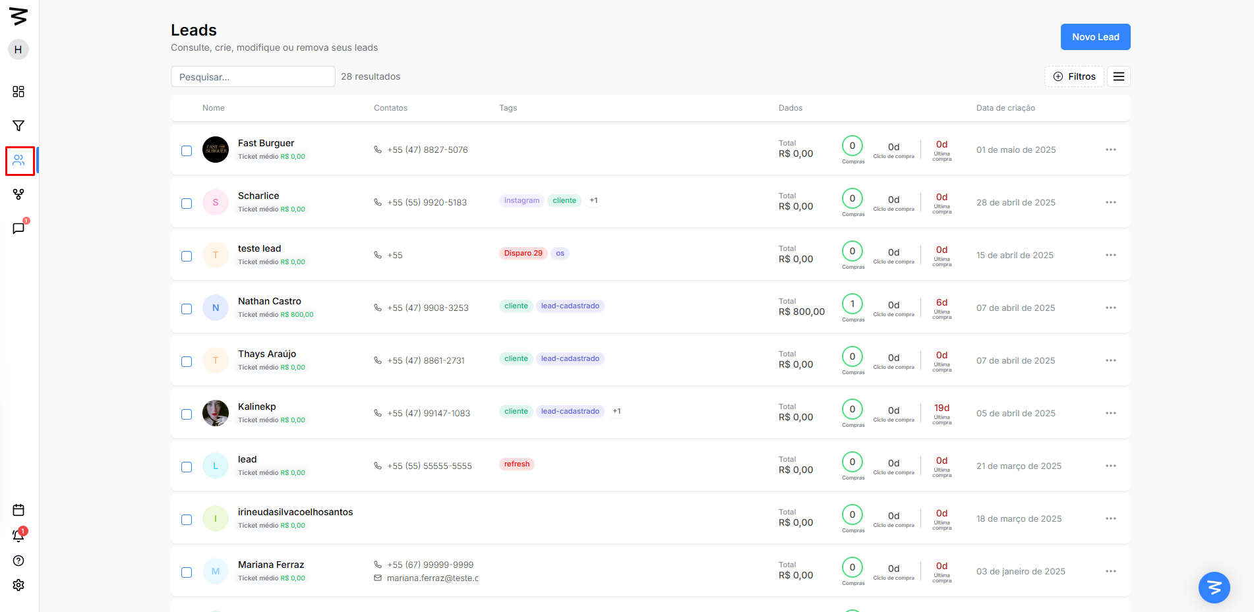Image resolution: width=1254 pixels, height=612 pixels.
Task: Click the cliente tag on Thays Araújo
Action: point(516,358)
